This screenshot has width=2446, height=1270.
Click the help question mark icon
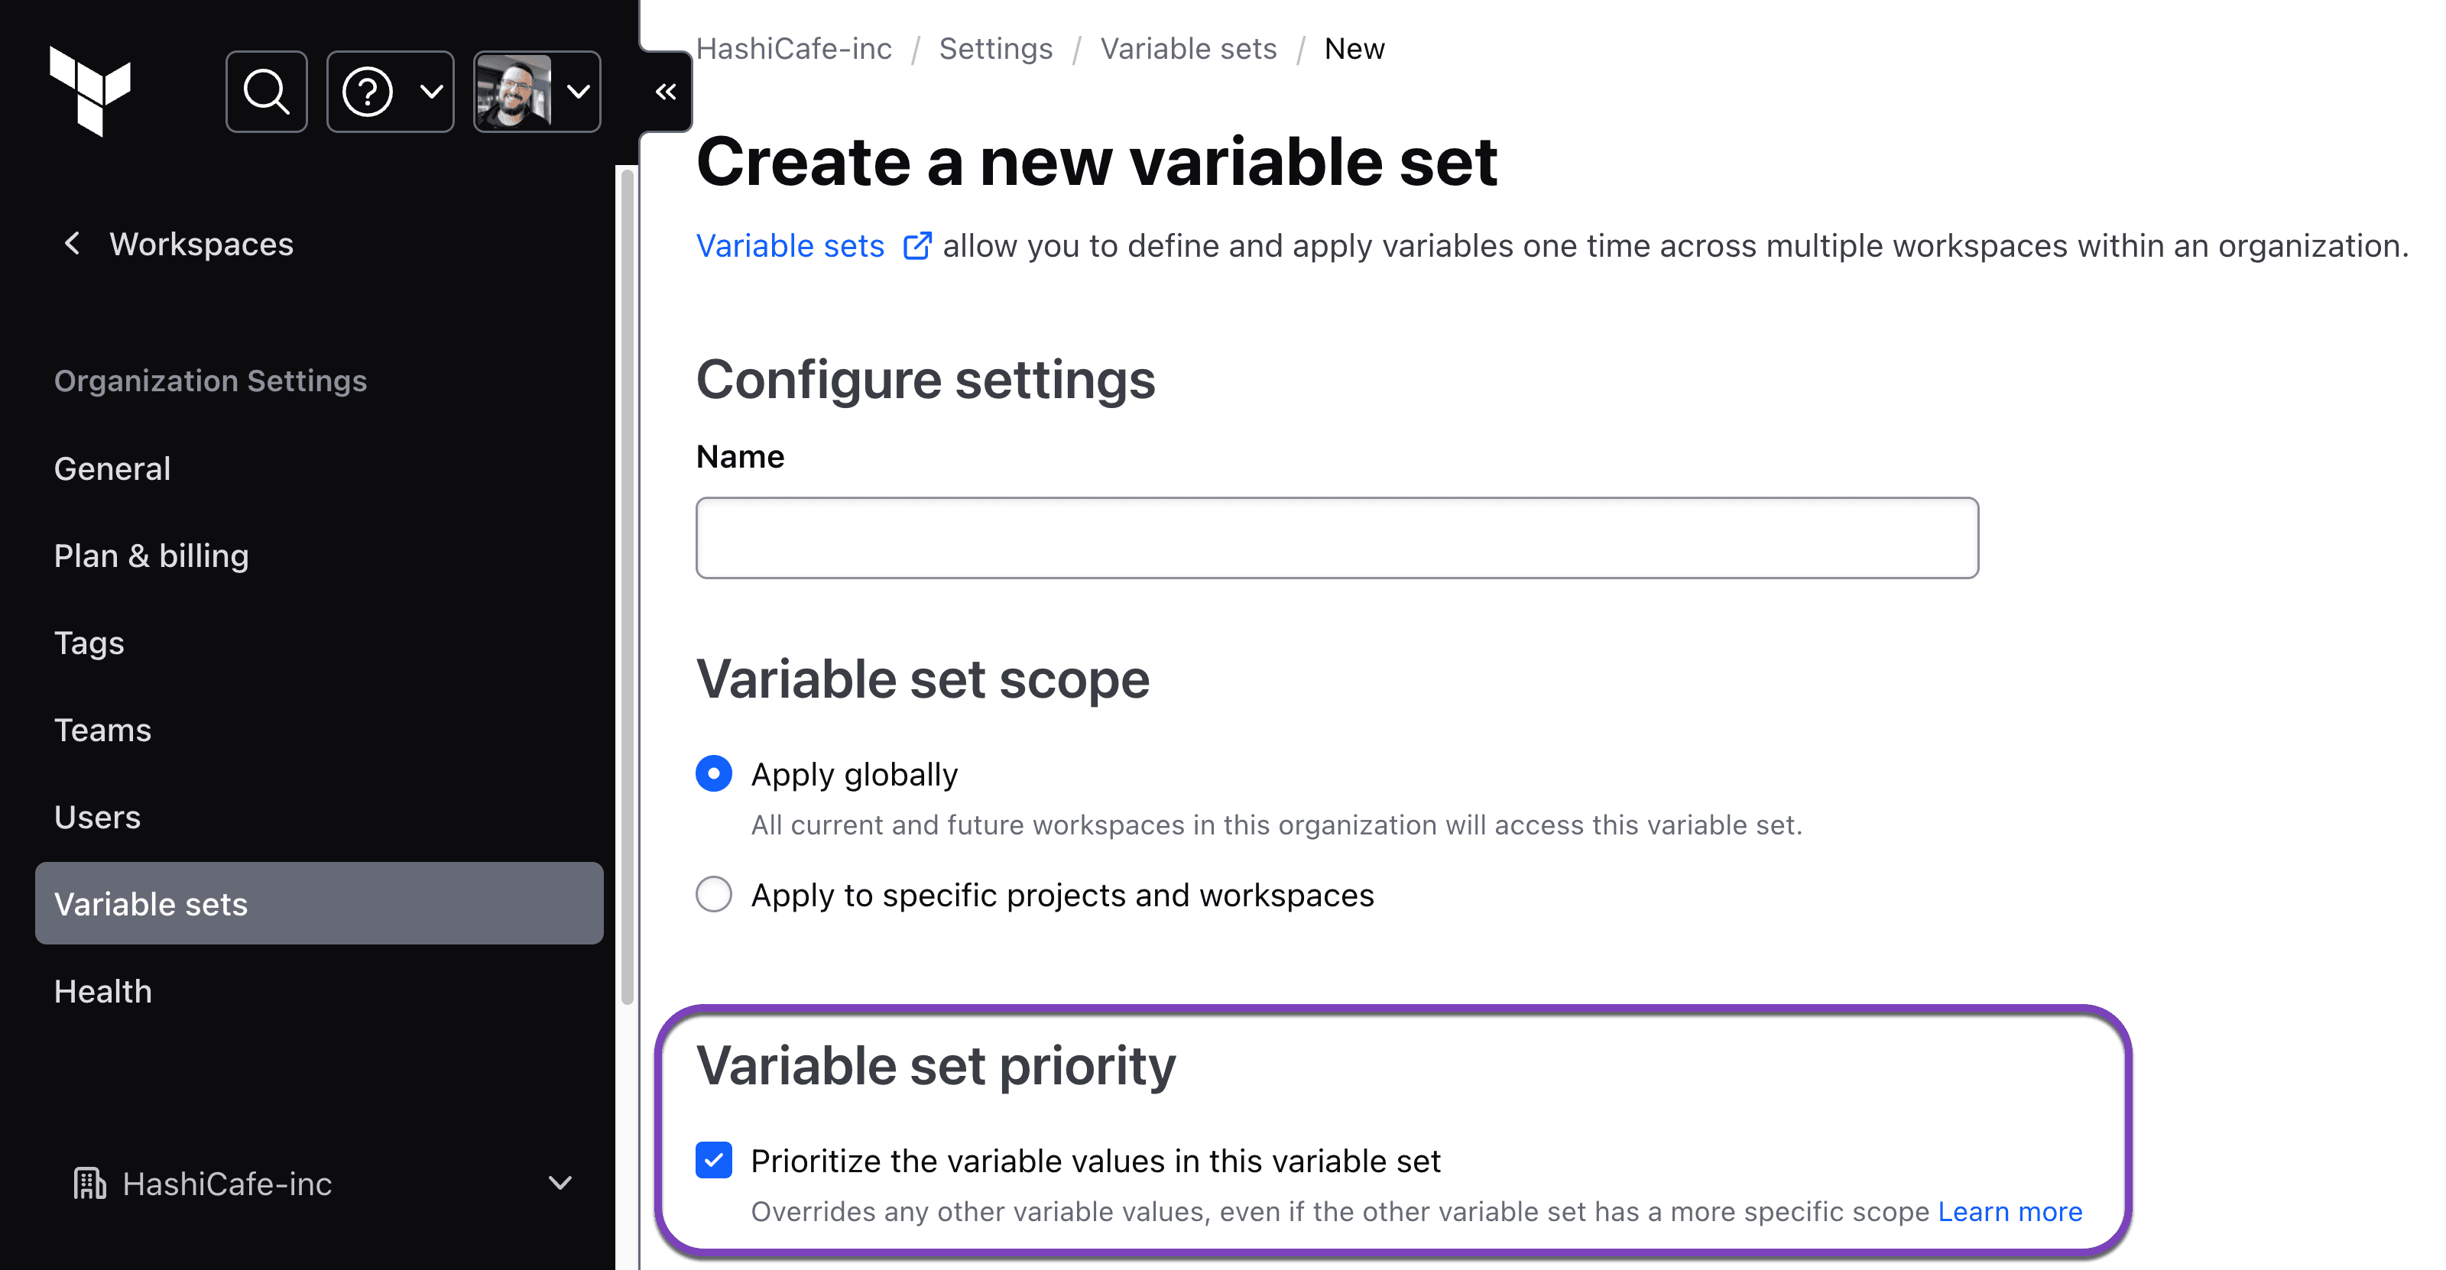click(370, 91)
